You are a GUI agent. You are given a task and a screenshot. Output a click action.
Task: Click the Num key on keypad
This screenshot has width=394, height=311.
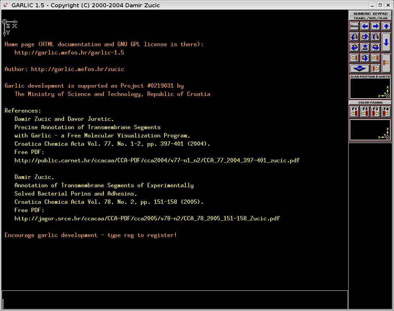pyautogui.click(x=354, y=26)
